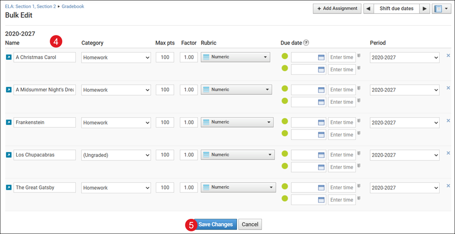The height and width of the screenshot is (234, 455).
Task: Click the Due date help question icon
Action: coord(306,43)
